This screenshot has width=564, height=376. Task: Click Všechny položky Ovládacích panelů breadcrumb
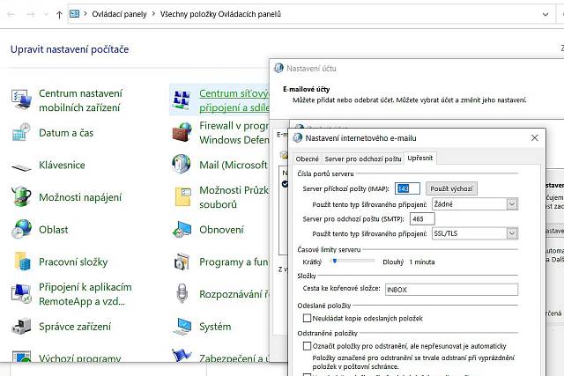pos(220,14)
